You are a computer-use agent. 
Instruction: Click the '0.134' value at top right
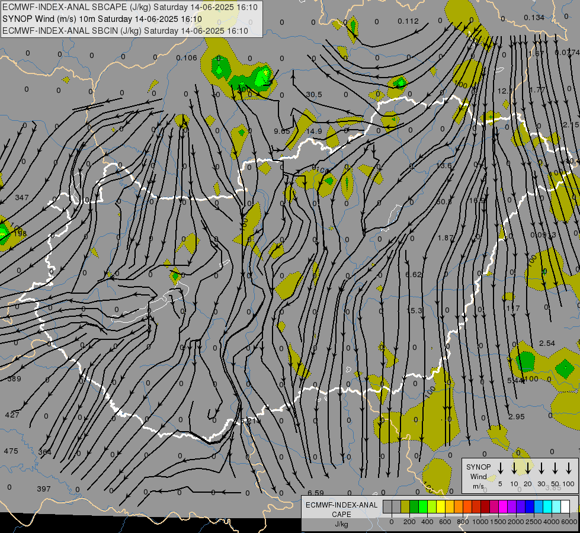pos(534,17)
